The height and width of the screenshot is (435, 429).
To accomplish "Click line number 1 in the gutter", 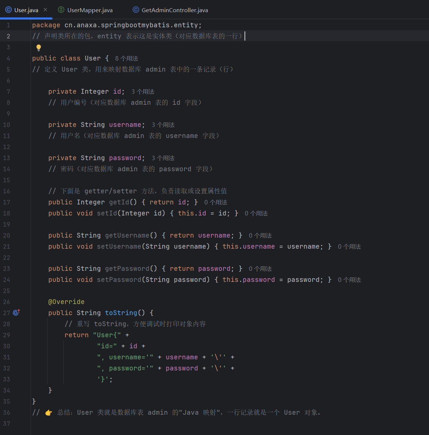I will tap(8, 25).
